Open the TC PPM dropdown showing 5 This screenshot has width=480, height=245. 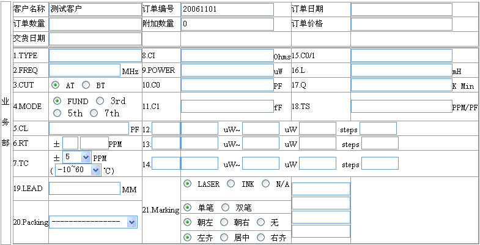pos(77,157)
